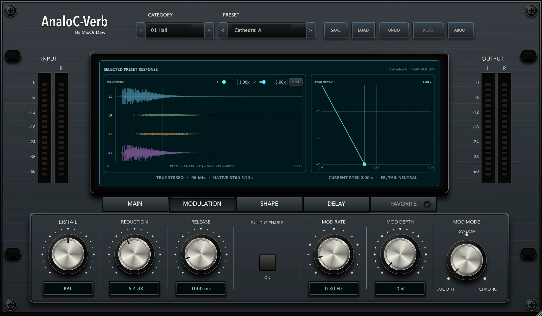Click the TRUE STEREO status text

(x=170, y=178)
